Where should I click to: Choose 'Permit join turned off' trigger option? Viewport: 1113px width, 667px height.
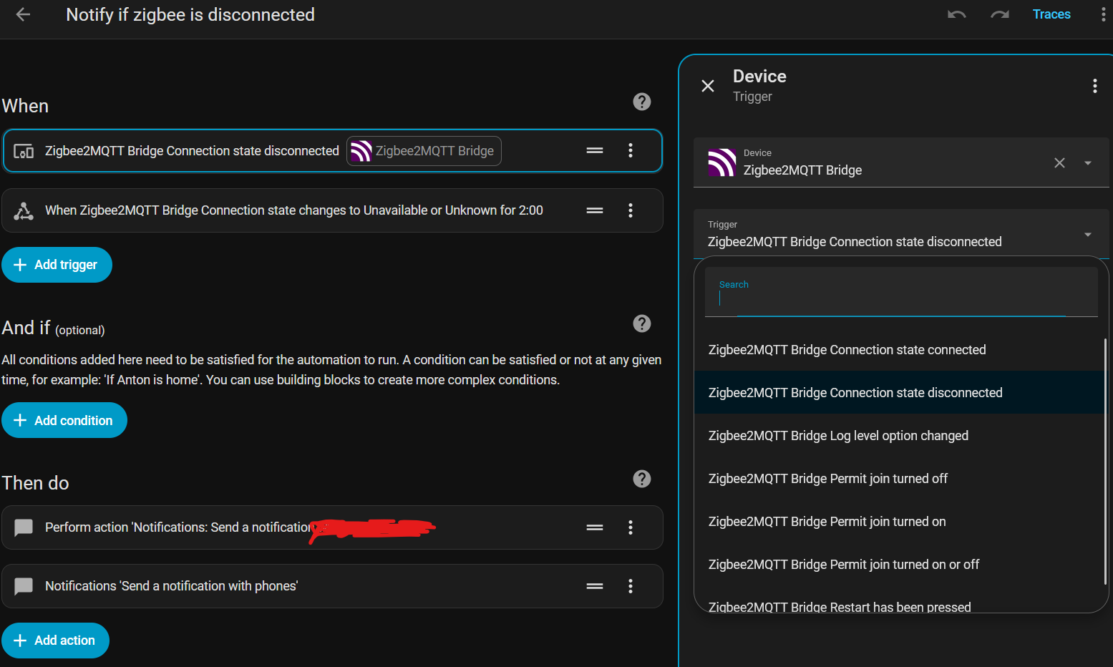[827, 479]
